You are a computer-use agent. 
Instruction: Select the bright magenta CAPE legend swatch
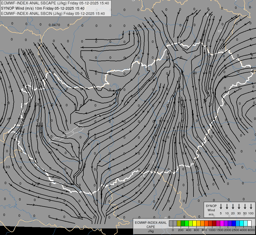[x=222, y=223]
